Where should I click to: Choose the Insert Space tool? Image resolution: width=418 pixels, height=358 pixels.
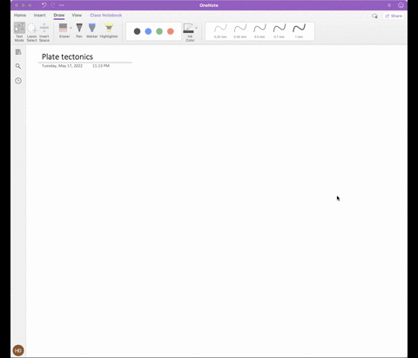(44, 32)
